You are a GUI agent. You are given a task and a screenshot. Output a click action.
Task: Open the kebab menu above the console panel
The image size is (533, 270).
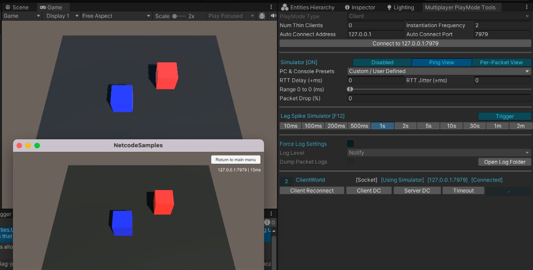[x=271, y=214]
